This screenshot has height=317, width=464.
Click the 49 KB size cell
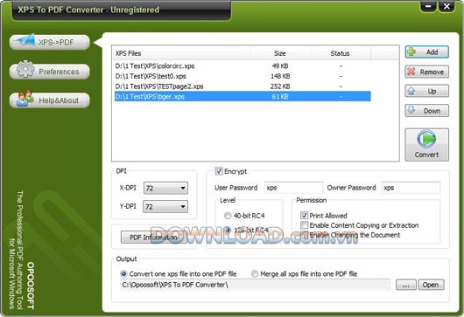coord(280,65)
